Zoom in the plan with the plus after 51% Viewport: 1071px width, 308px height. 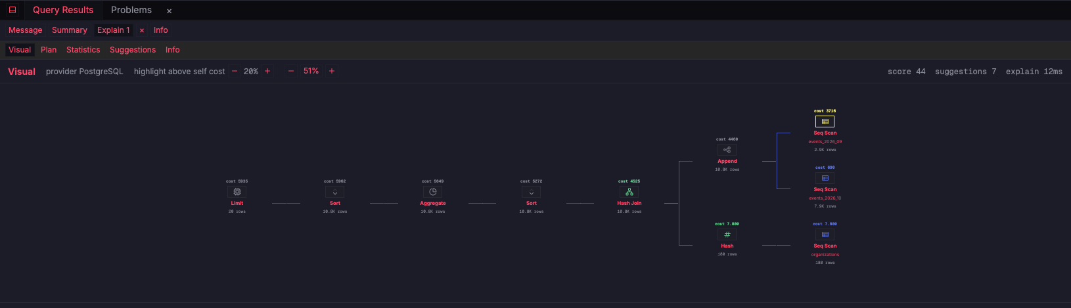coord(332,71)
